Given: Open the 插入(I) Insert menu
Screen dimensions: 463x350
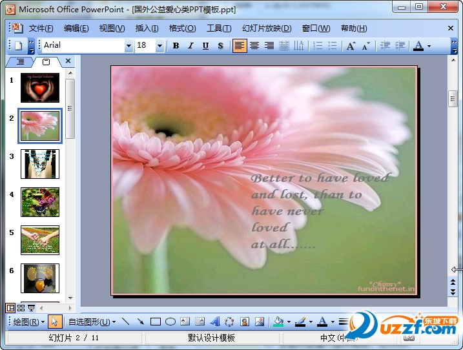Looking at the screenshot, I should tap(147, 28).
